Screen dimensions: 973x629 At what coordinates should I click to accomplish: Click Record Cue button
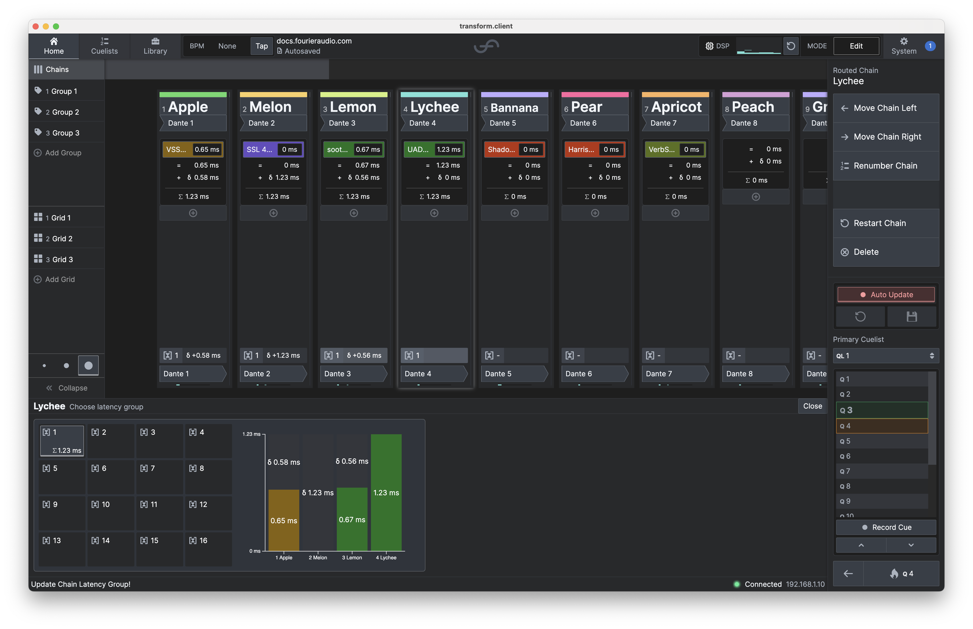click(x=885, y=527)
